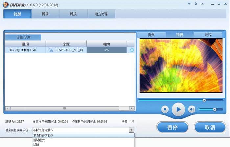Click the 00:00:08 elapsed time value
The height and width of the screenshot is (147, 230).
[x=63, y=121]
